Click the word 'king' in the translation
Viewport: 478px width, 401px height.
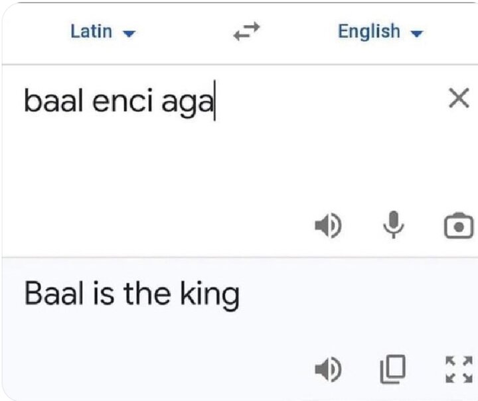[x=210, y=294]
